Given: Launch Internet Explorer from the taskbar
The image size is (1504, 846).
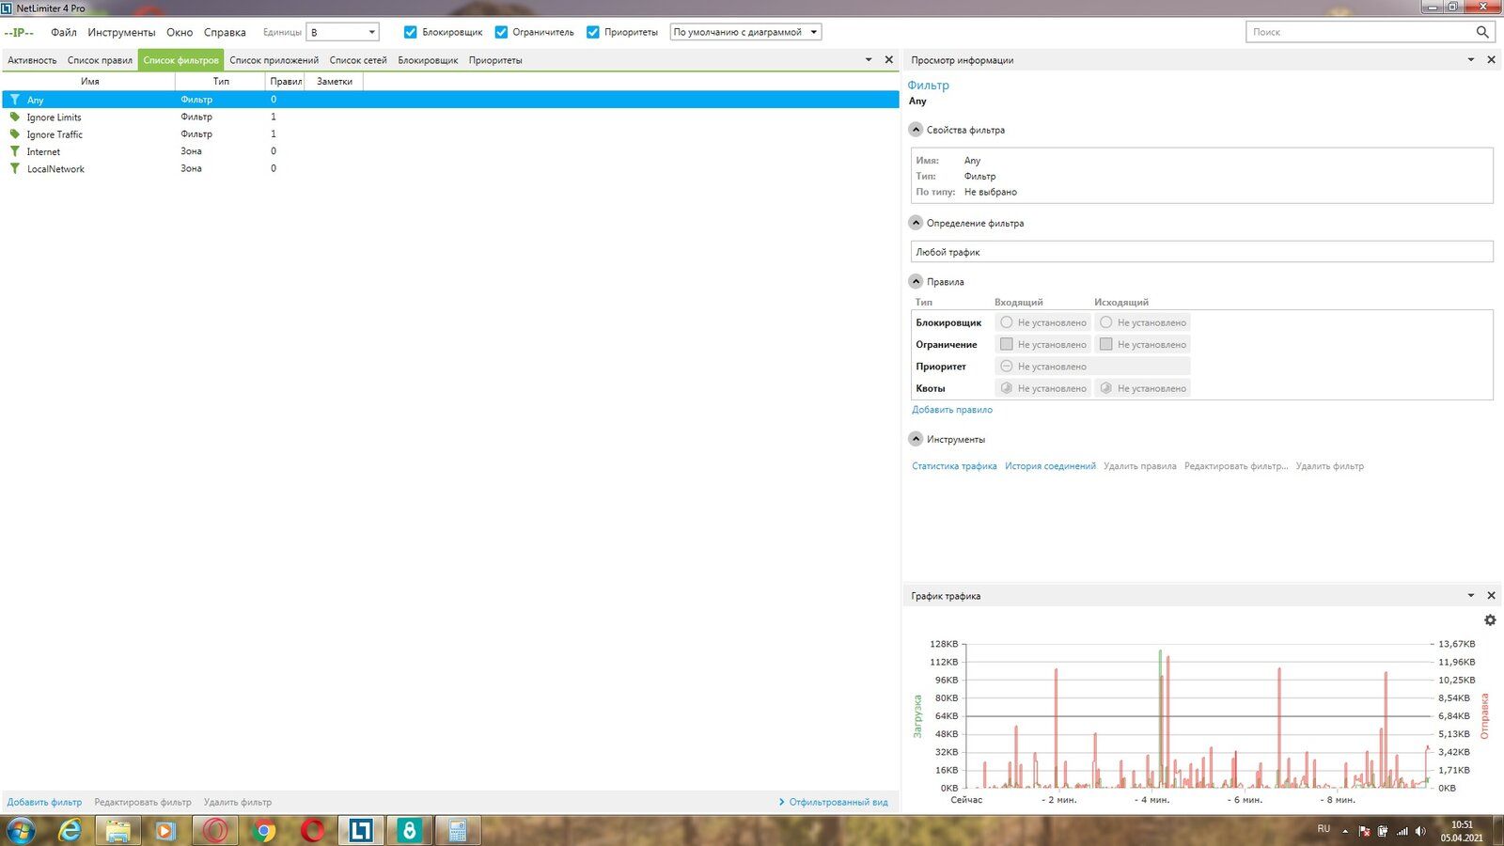Looking at the screenshot, I should point(70,831).
